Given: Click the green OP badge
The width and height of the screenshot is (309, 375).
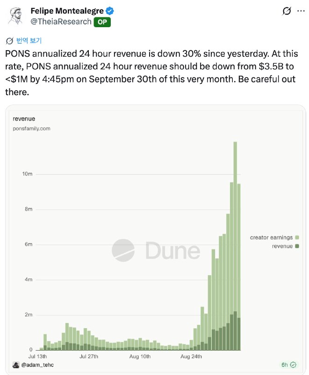Looking at the screenshot, I should (102, 22).
